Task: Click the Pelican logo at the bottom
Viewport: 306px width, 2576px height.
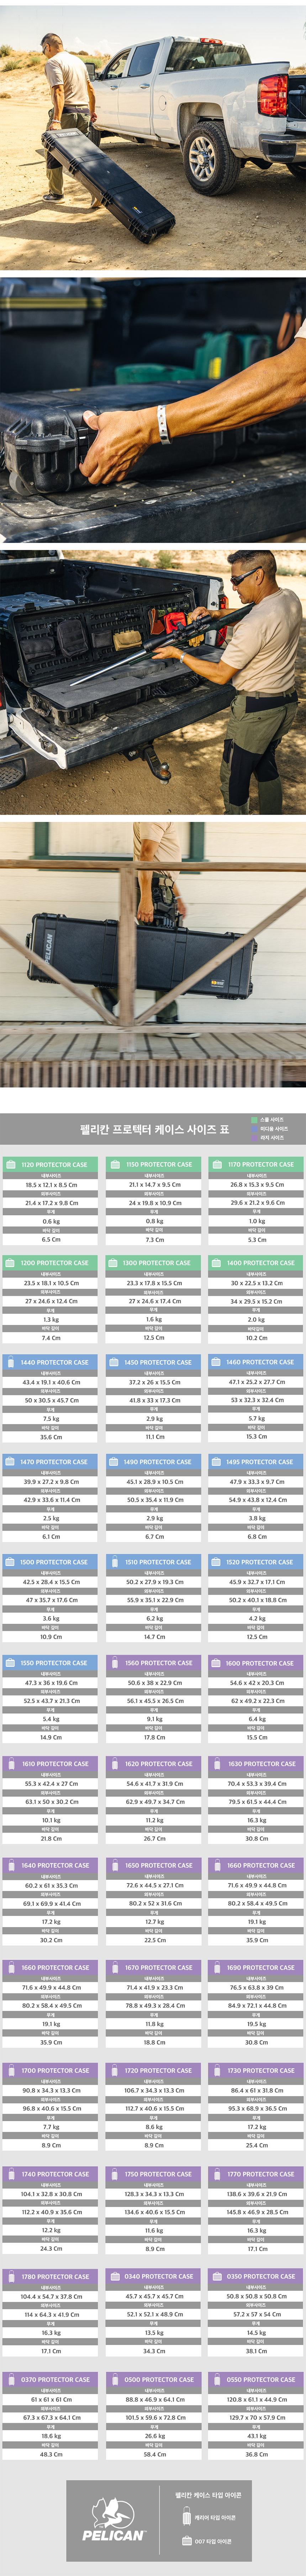Action: point(114,2518)
